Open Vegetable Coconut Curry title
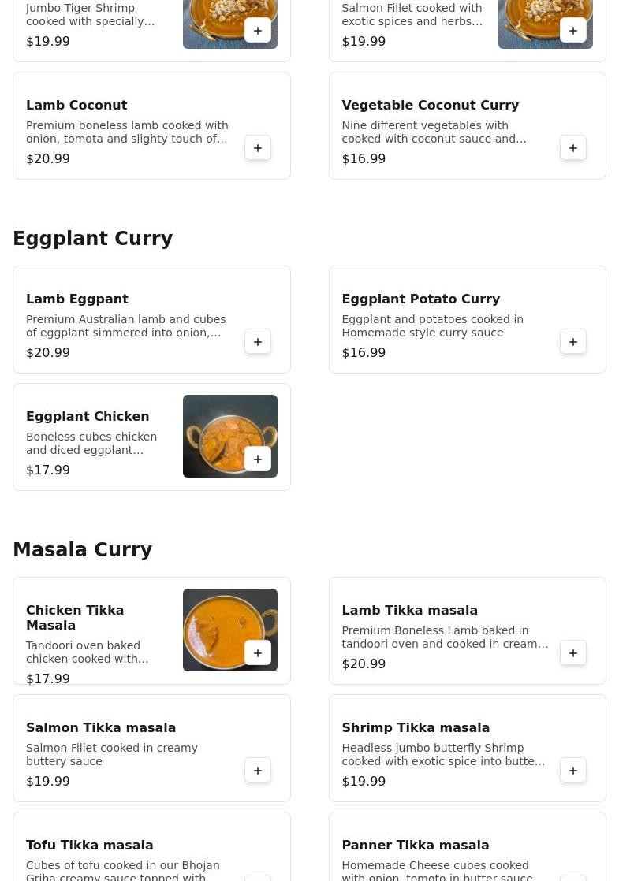The height and width of the screenshot is (881, 619). point(430,105)
